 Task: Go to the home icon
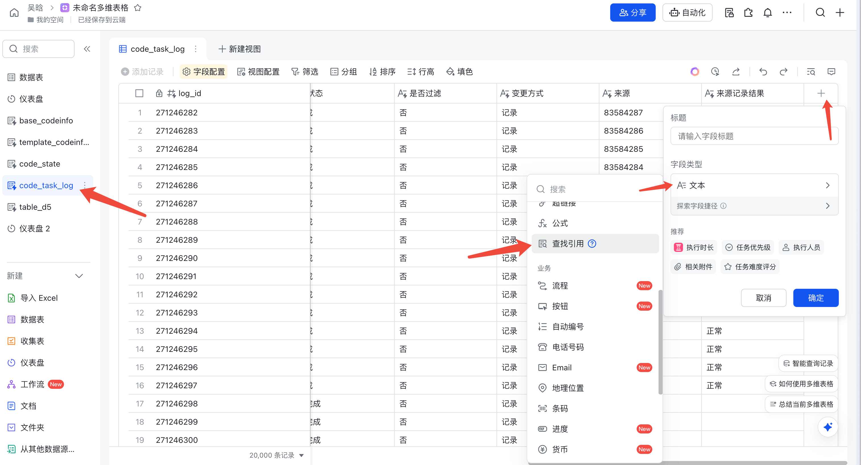(x=14, y=13)
